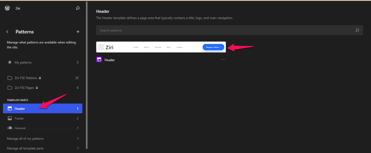Open the Ziri header preview thumbnail

point(161,47)
